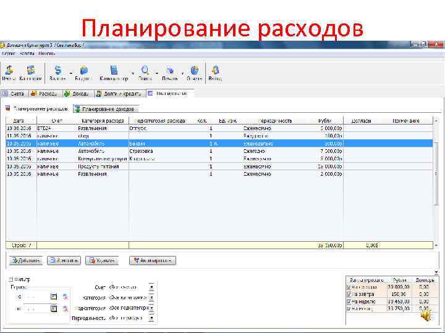Click the Изменить button
Screen dimensions: 445x333
64,260
